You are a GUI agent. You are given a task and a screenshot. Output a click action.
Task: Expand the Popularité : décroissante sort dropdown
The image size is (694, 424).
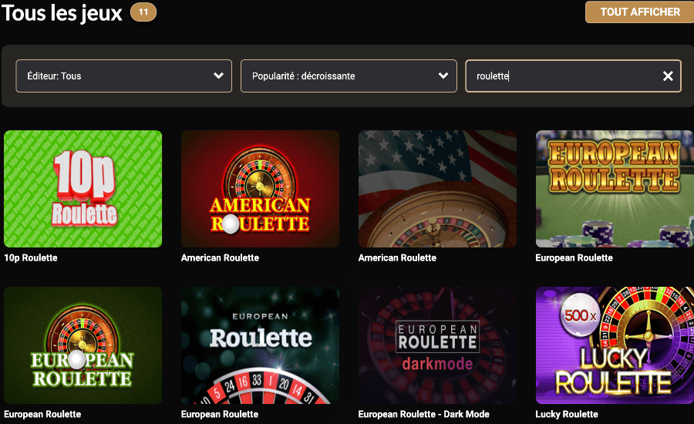(349, 76)
